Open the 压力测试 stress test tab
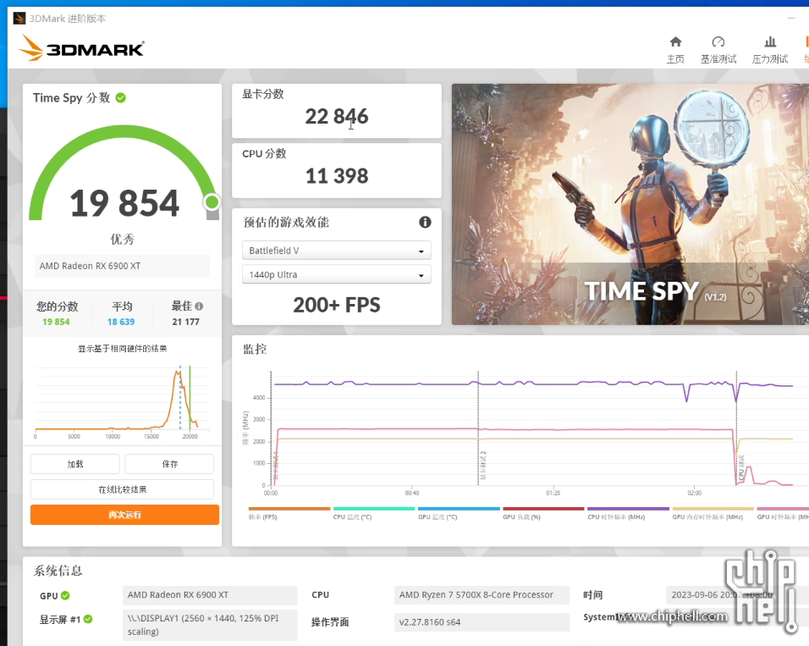This screenshot has height=646, width=809. 770,50
